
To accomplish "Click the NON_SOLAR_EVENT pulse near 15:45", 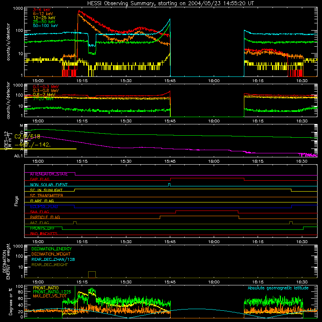I will (x=169, y=185).
